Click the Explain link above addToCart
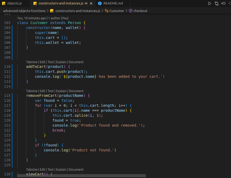 tap(61, 62)
